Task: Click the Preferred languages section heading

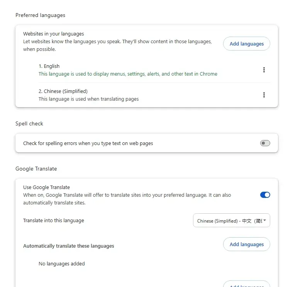Action: [x=40, y=15]
